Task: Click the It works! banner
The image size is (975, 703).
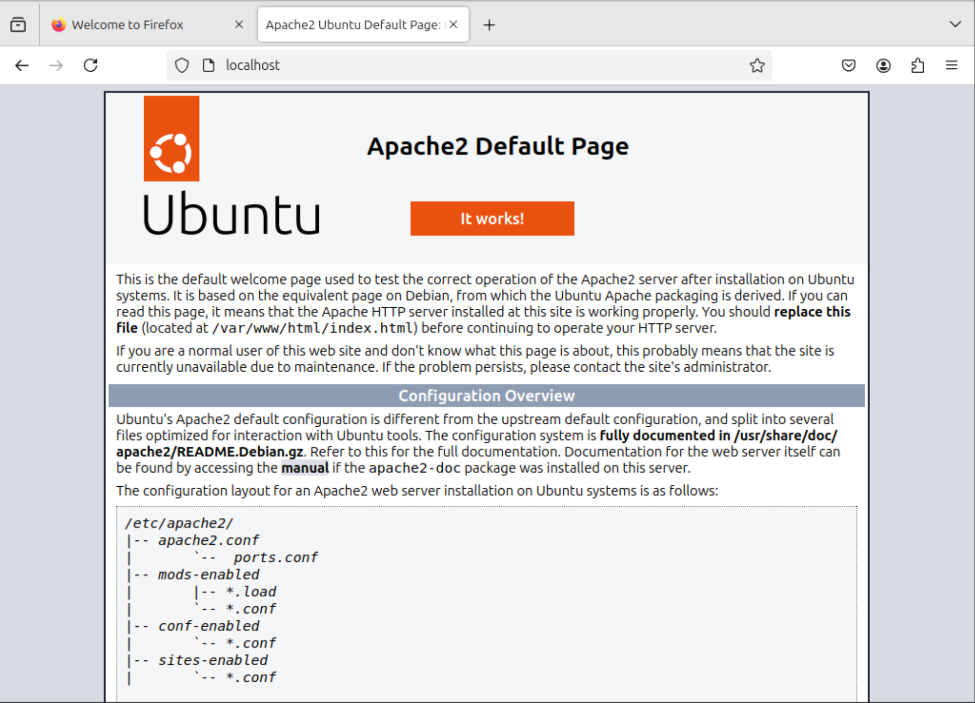Action: tap(492, 218)
